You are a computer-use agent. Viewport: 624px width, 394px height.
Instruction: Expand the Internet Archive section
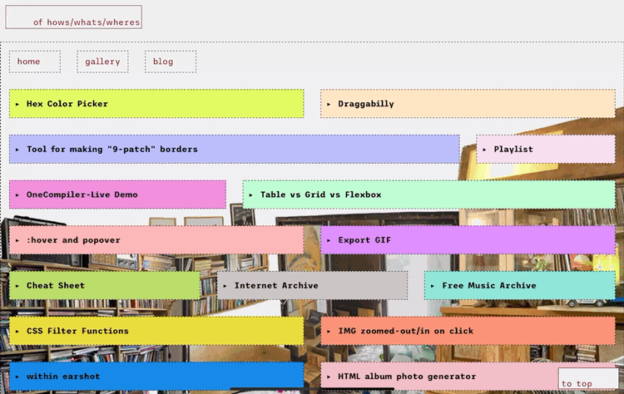click(276, 285)
